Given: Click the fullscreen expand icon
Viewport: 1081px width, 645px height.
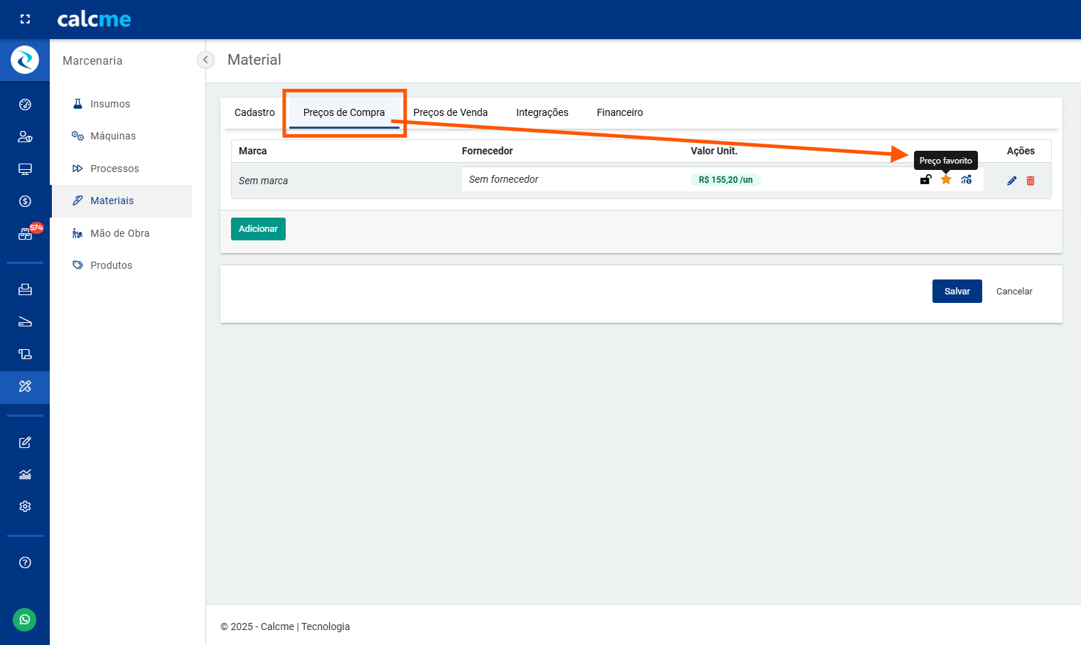Looking at the screenshot, I should point(25,19).
